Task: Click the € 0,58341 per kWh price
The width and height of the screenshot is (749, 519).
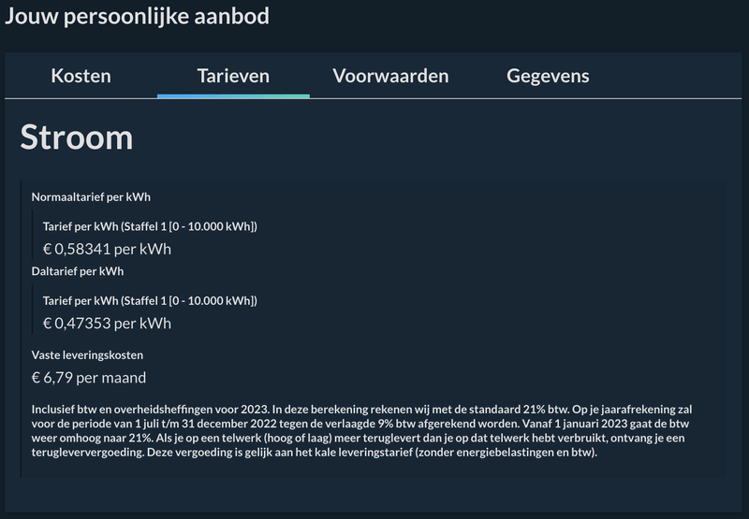Action: click(107, 249)
